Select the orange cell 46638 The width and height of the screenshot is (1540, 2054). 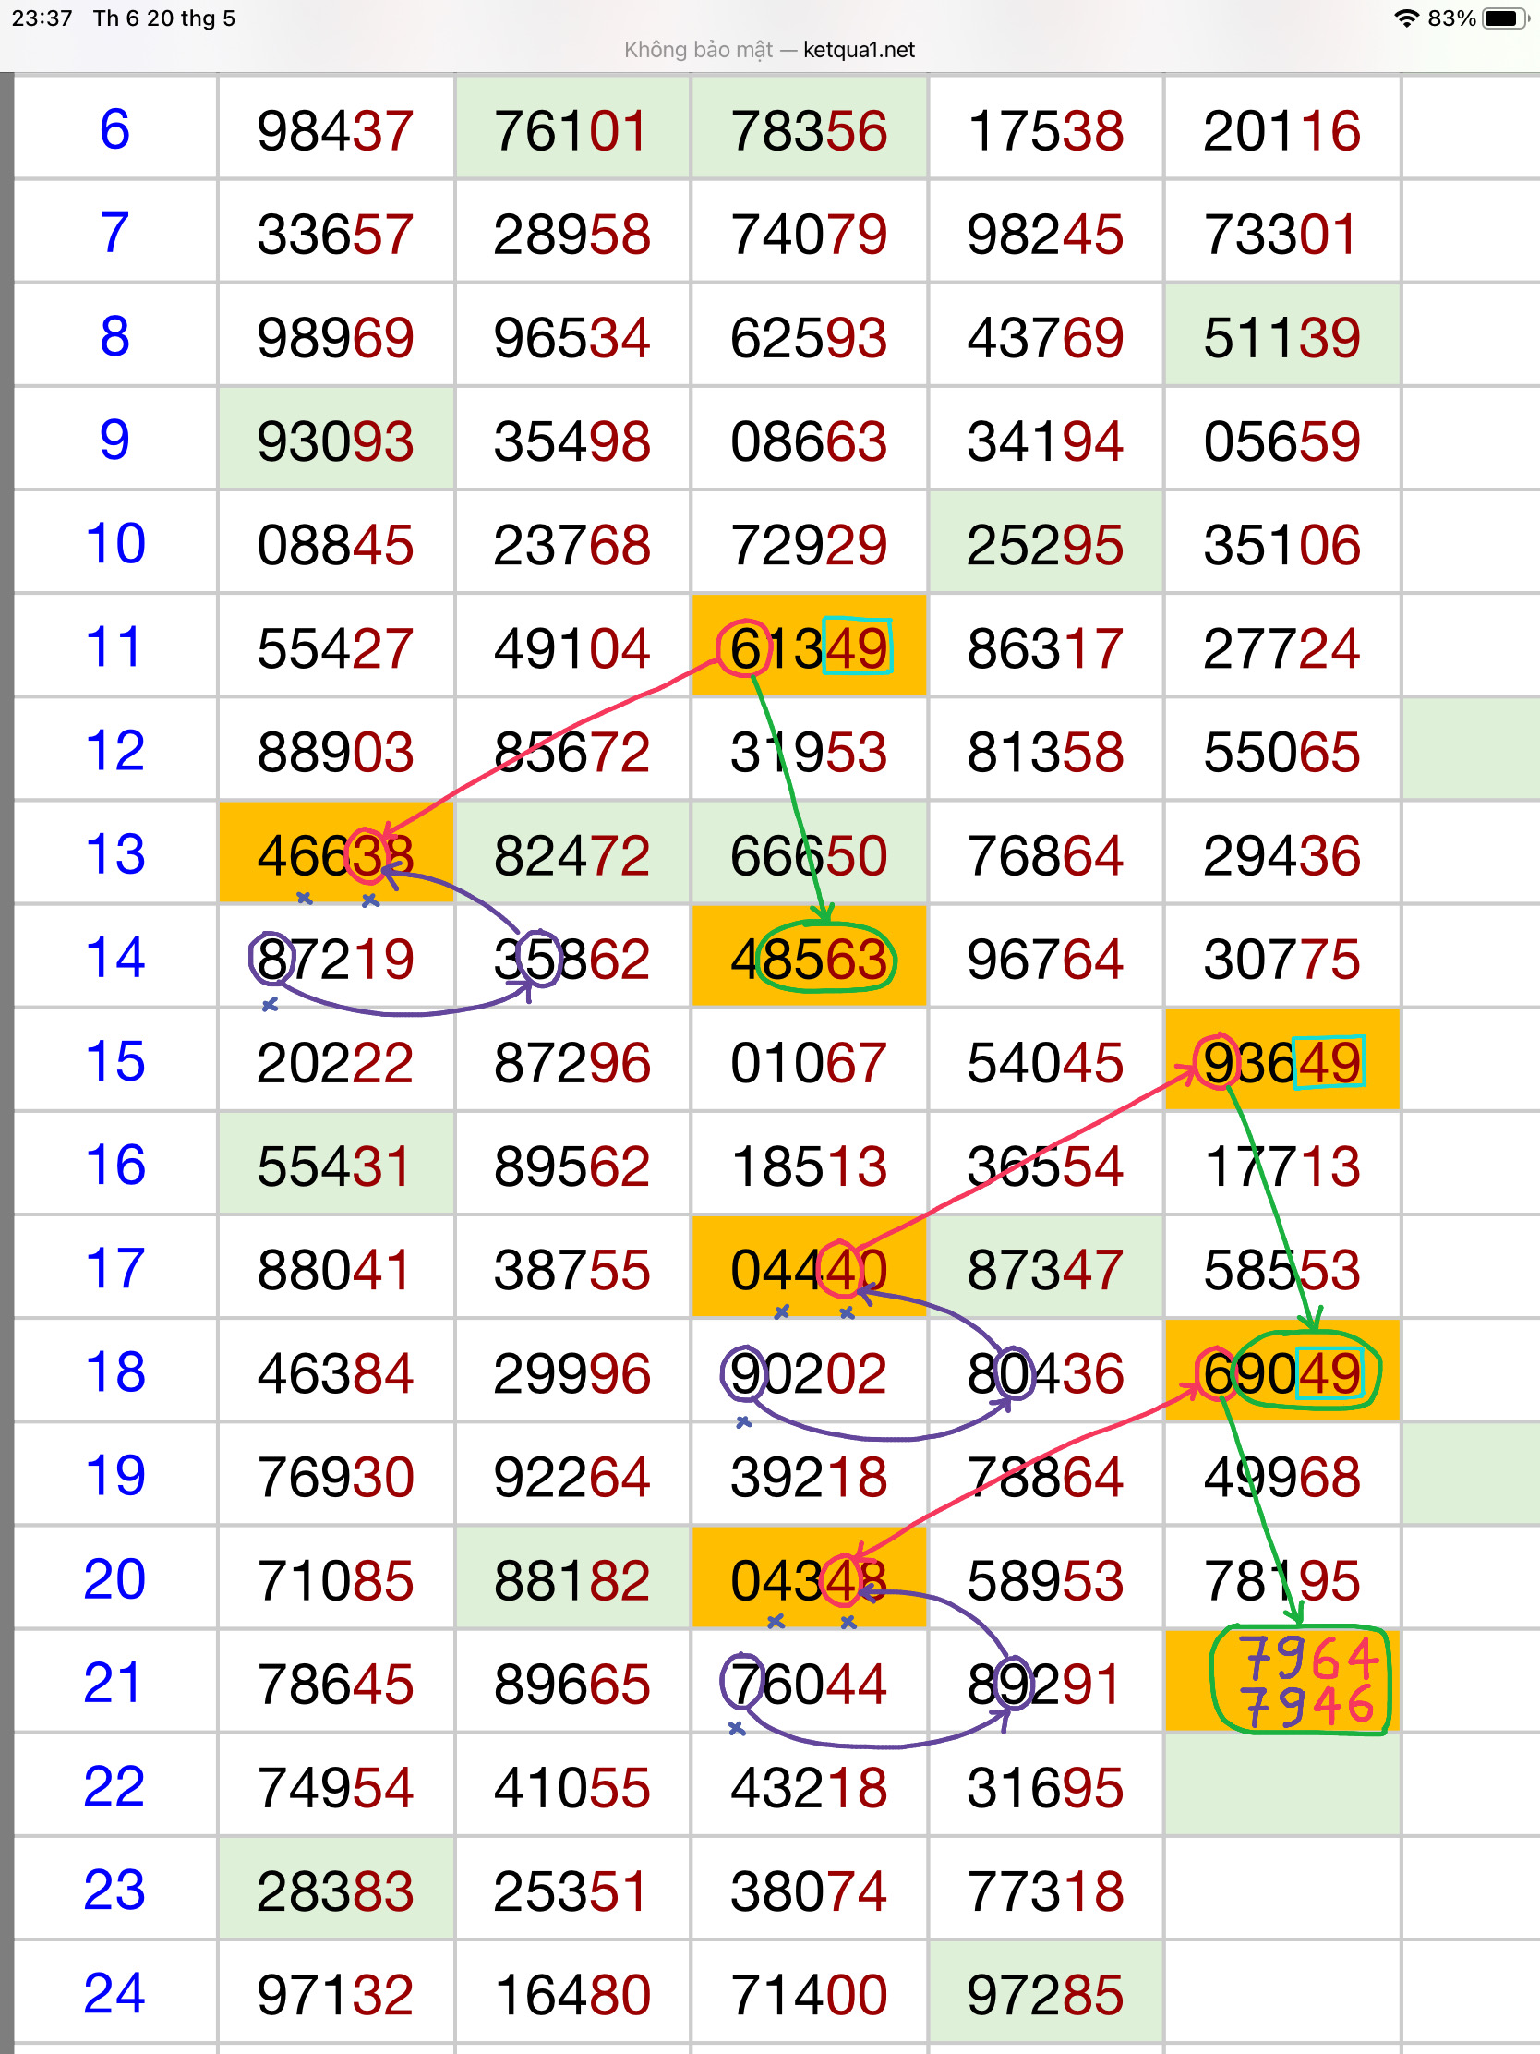click(x=335, y=854)
